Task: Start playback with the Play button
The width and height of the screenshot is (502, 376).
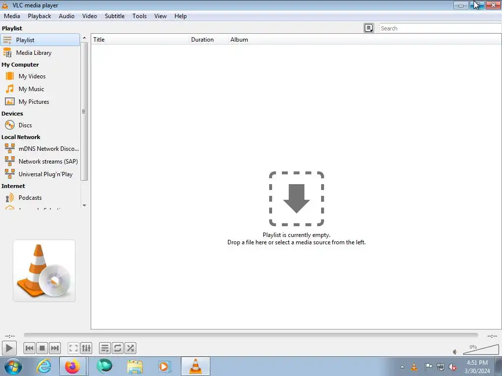Action: (9, 348)
